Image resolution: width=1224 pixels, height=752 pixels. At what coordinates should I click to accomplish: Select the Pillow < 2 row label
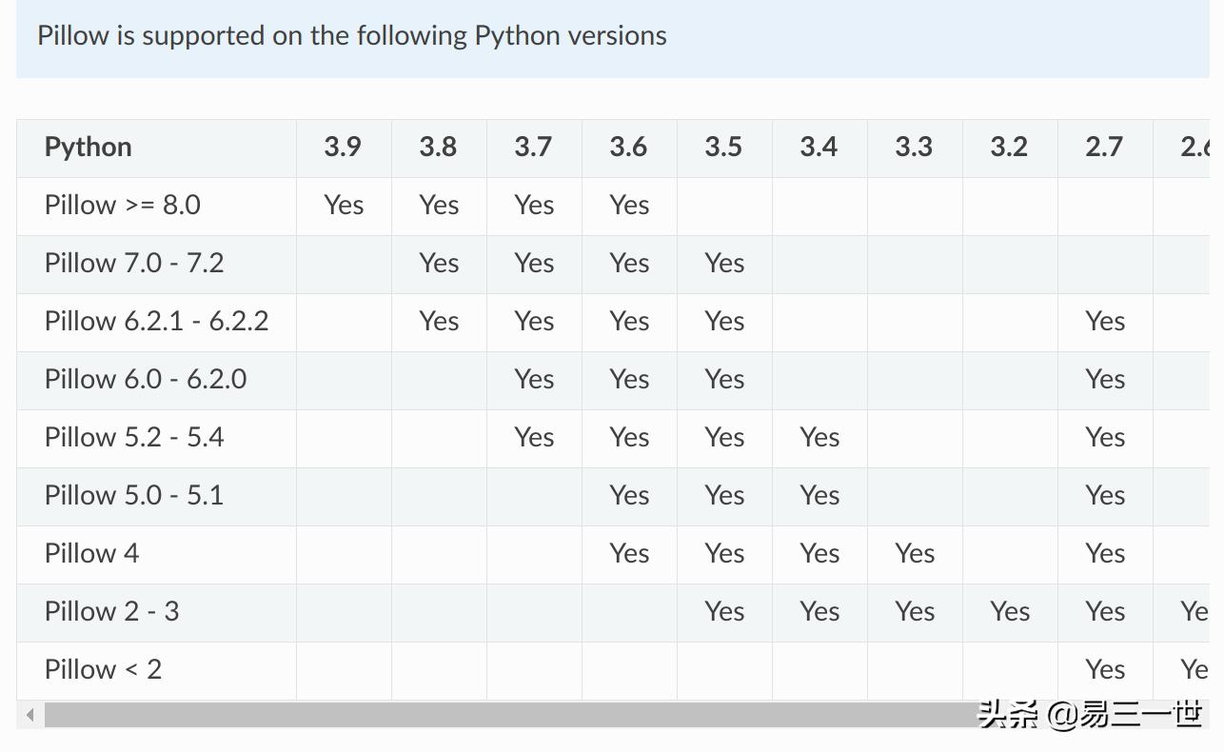(103, 669)
